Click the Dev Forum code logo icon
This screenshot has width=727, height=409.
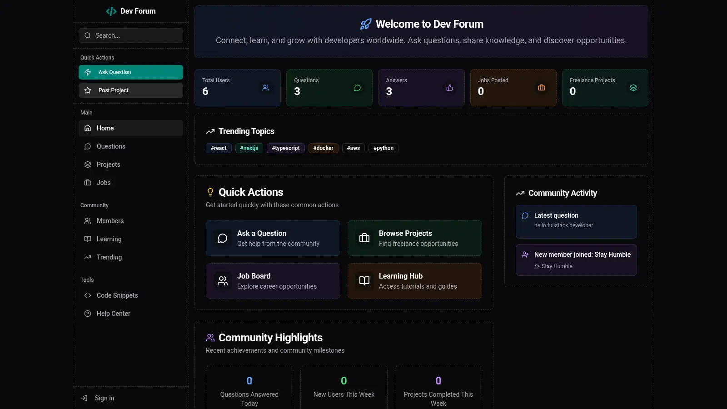click(111, 11)
